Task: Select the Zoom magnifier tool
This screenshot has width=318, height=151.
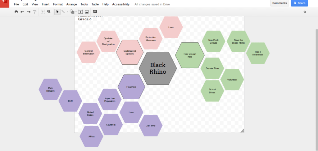Action: click(x=49, y=12)
